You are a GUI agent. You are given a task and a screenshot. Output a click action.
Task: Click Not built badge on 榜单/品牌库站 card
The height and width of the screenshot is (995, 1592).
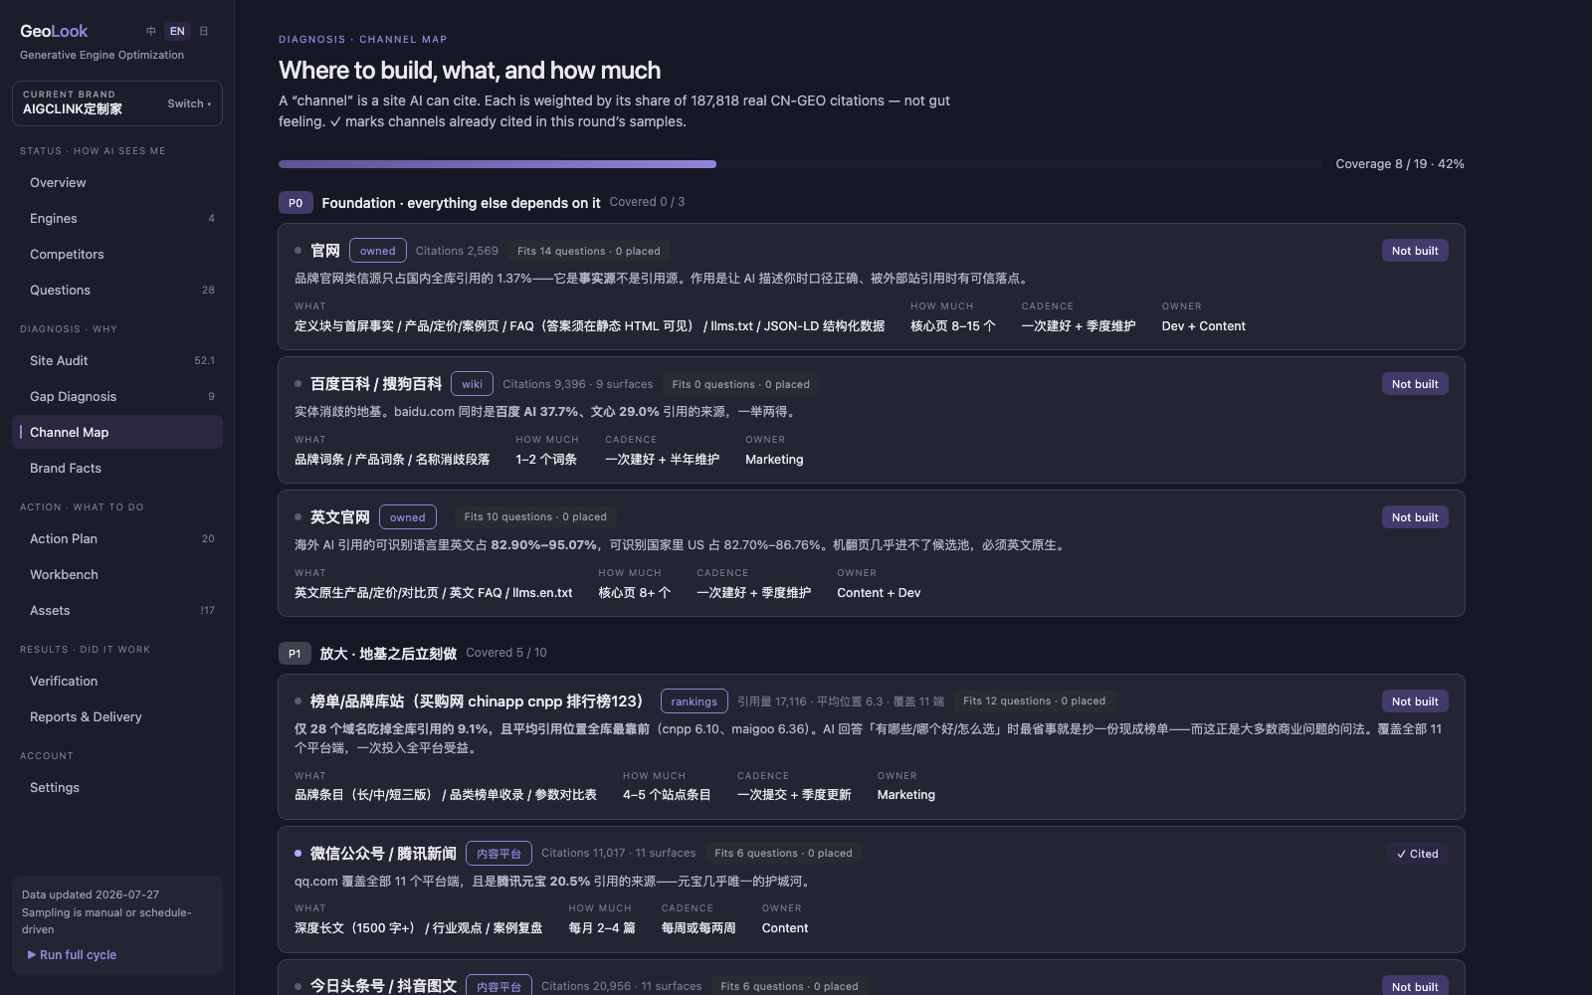[1415, 701]
